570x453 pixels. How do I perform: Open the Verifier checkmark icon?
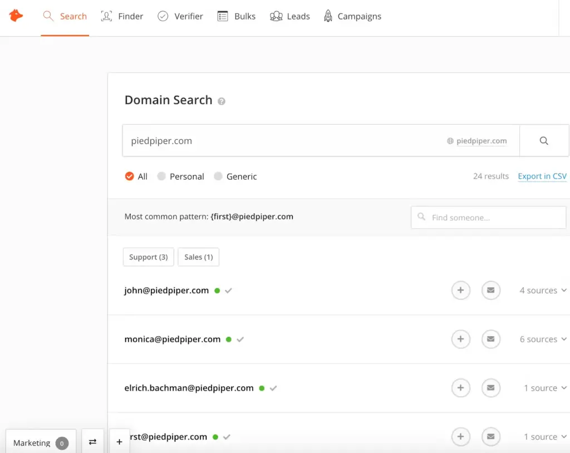tap(163, 16)
